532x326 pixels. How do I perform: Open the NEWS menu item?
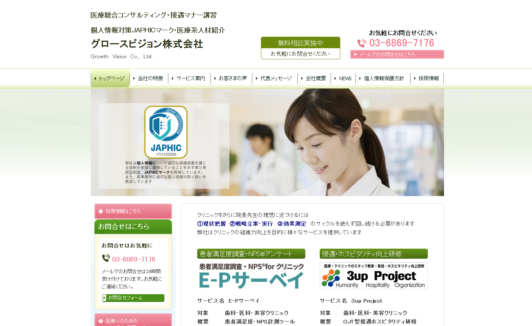click(x=343, y=78)
